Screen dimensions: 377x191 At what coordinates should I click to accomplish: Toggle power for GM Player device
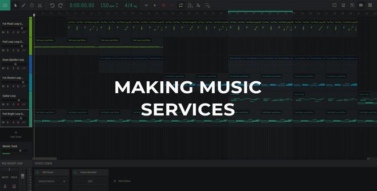point(38,172)
